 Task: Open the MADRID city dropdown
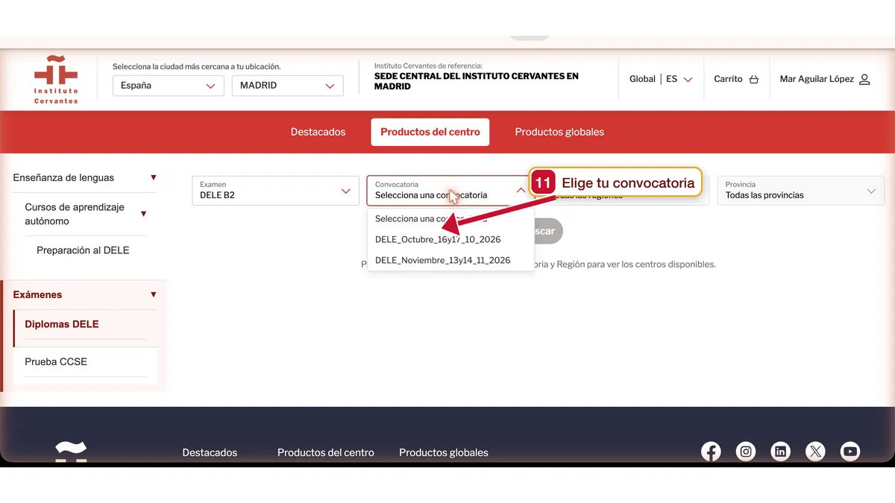tap(288, 86)
